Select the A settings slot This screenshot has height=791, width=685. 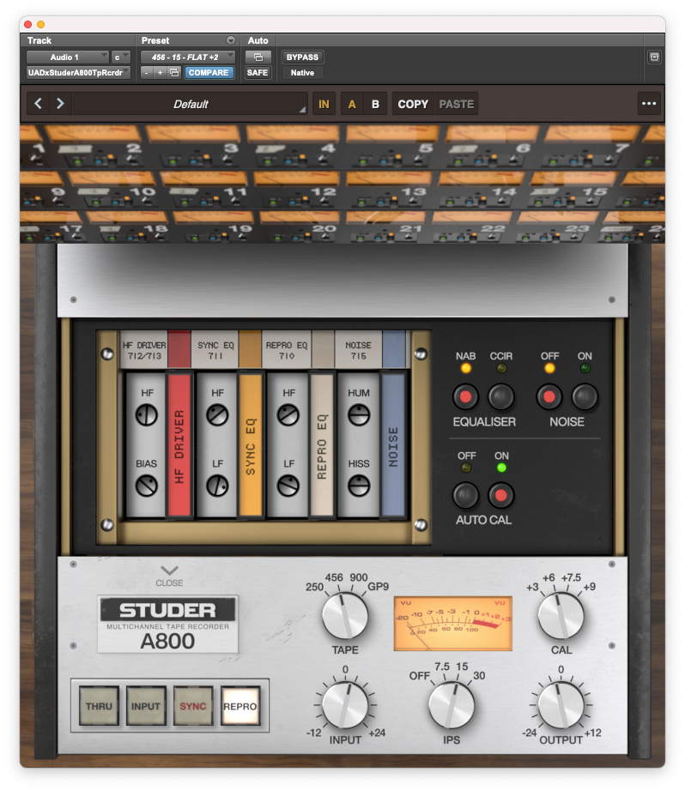tap(352, 104)
